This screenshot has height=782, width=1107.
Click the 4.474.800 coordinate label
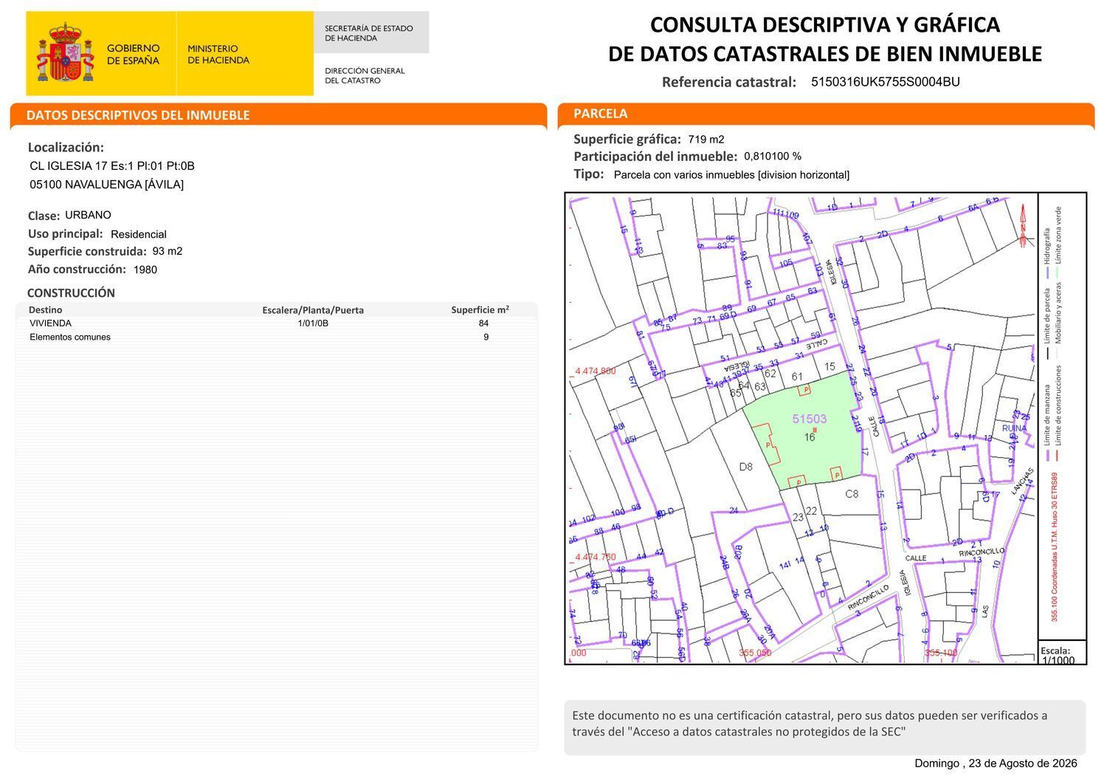tap(595, 371)
